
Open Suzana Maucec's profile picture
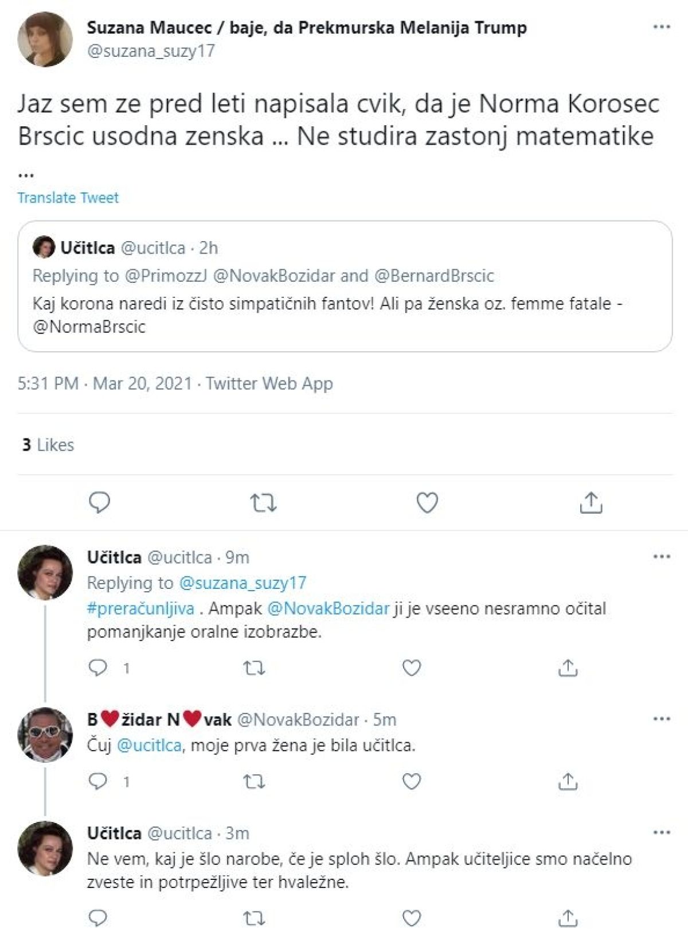pyautogui.click(x=45, y=39)
